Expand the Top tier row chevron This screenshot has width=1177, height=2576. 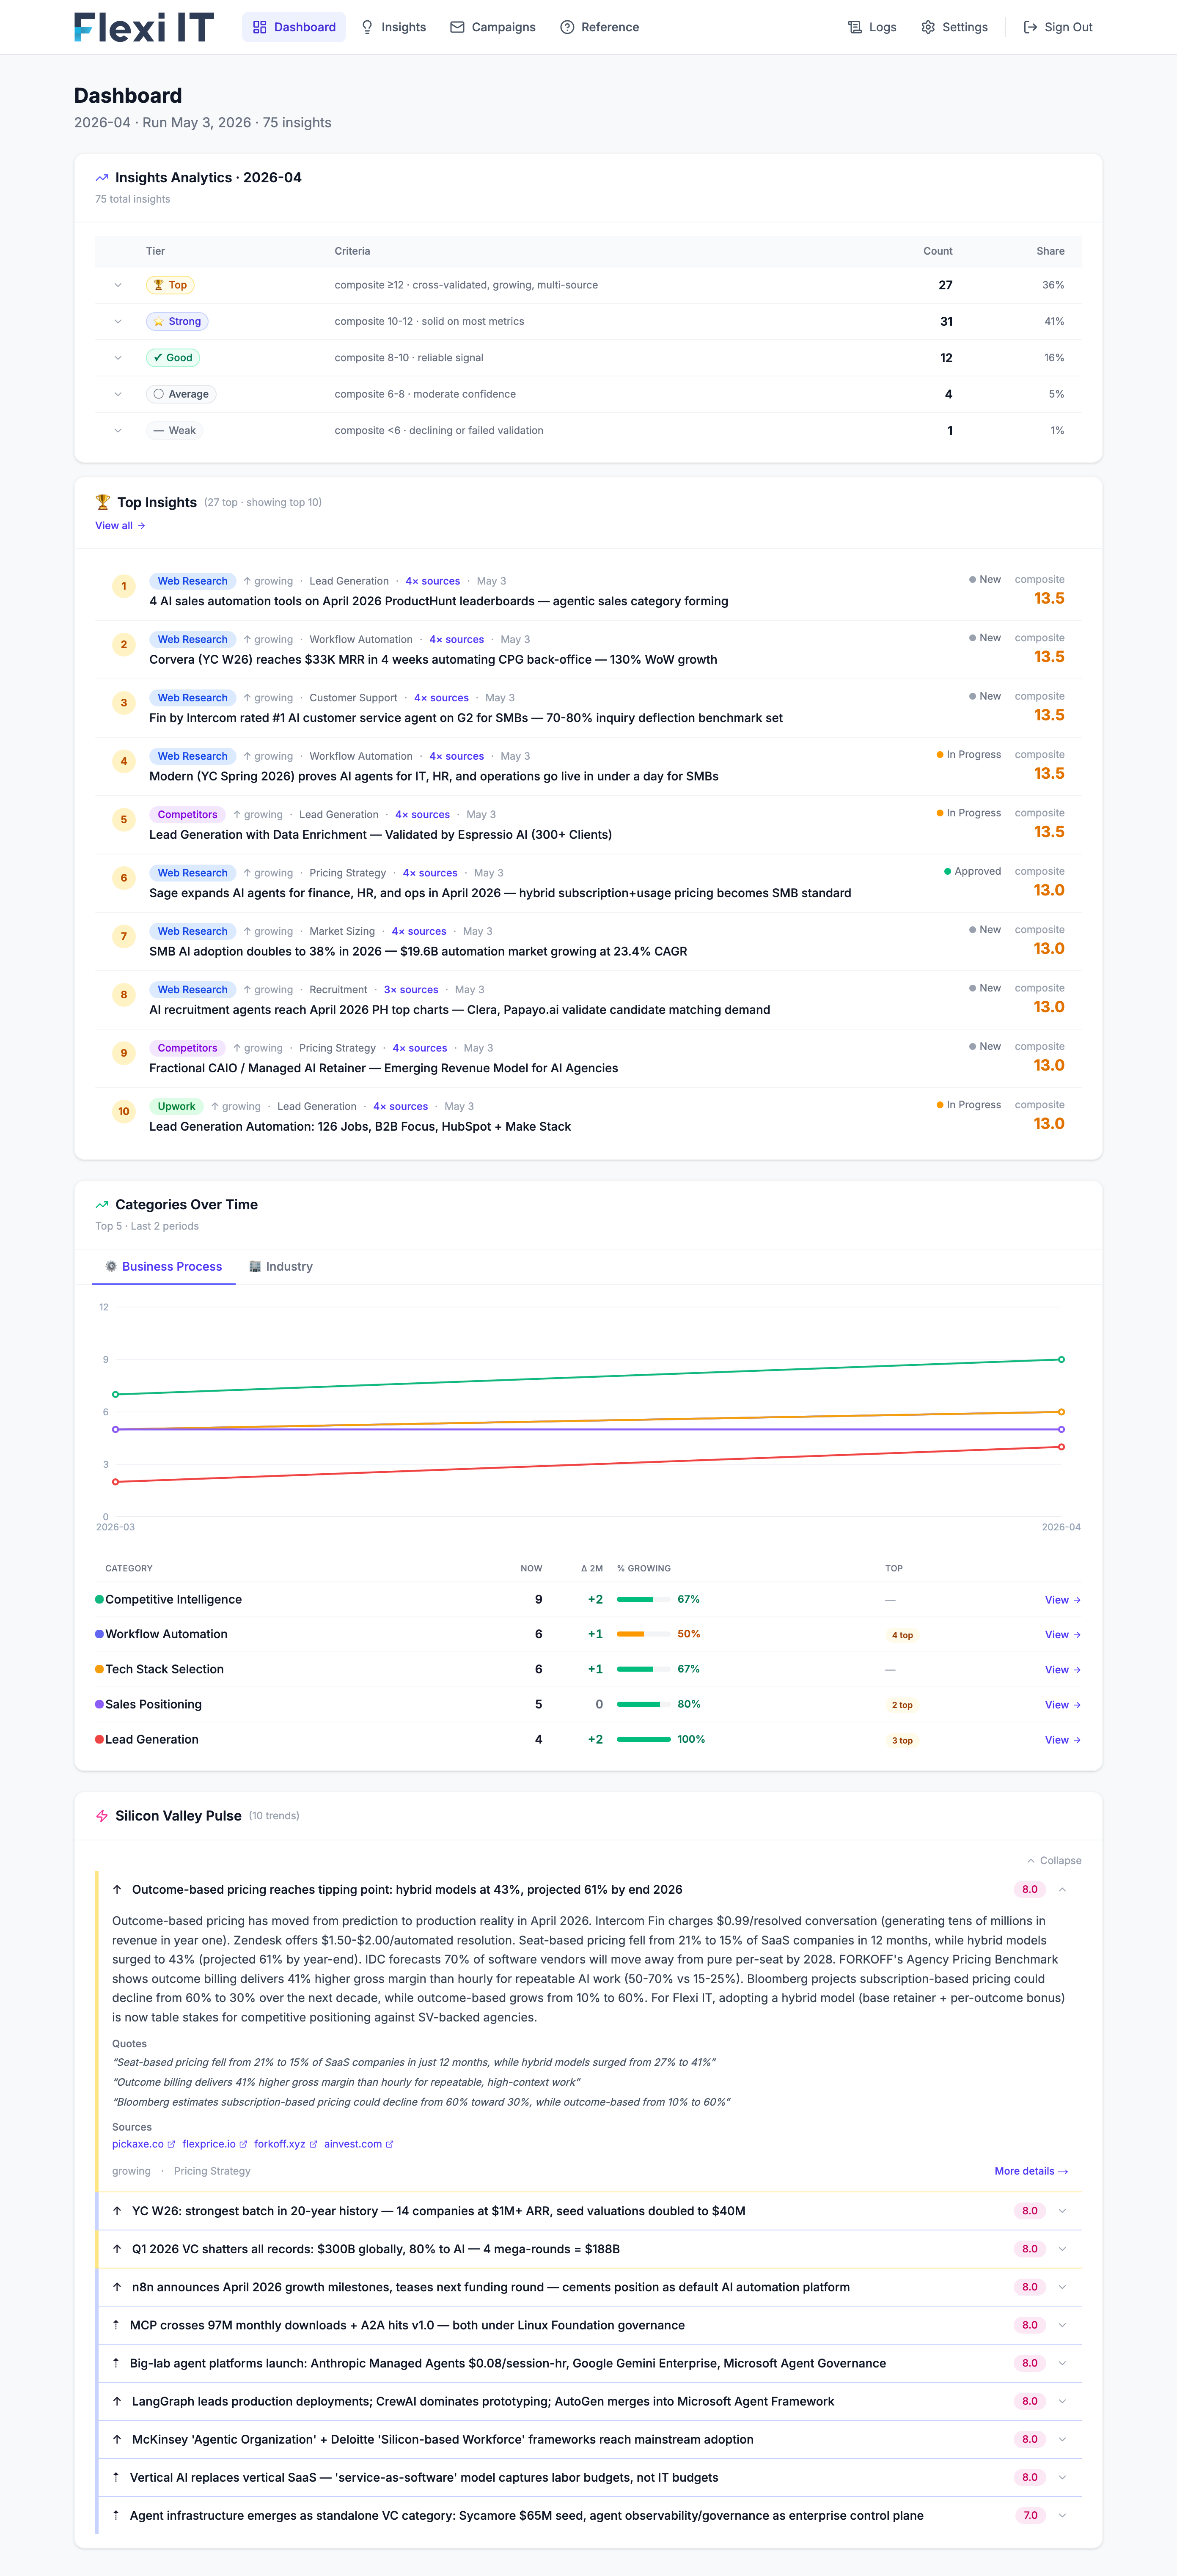coord(118,285)
